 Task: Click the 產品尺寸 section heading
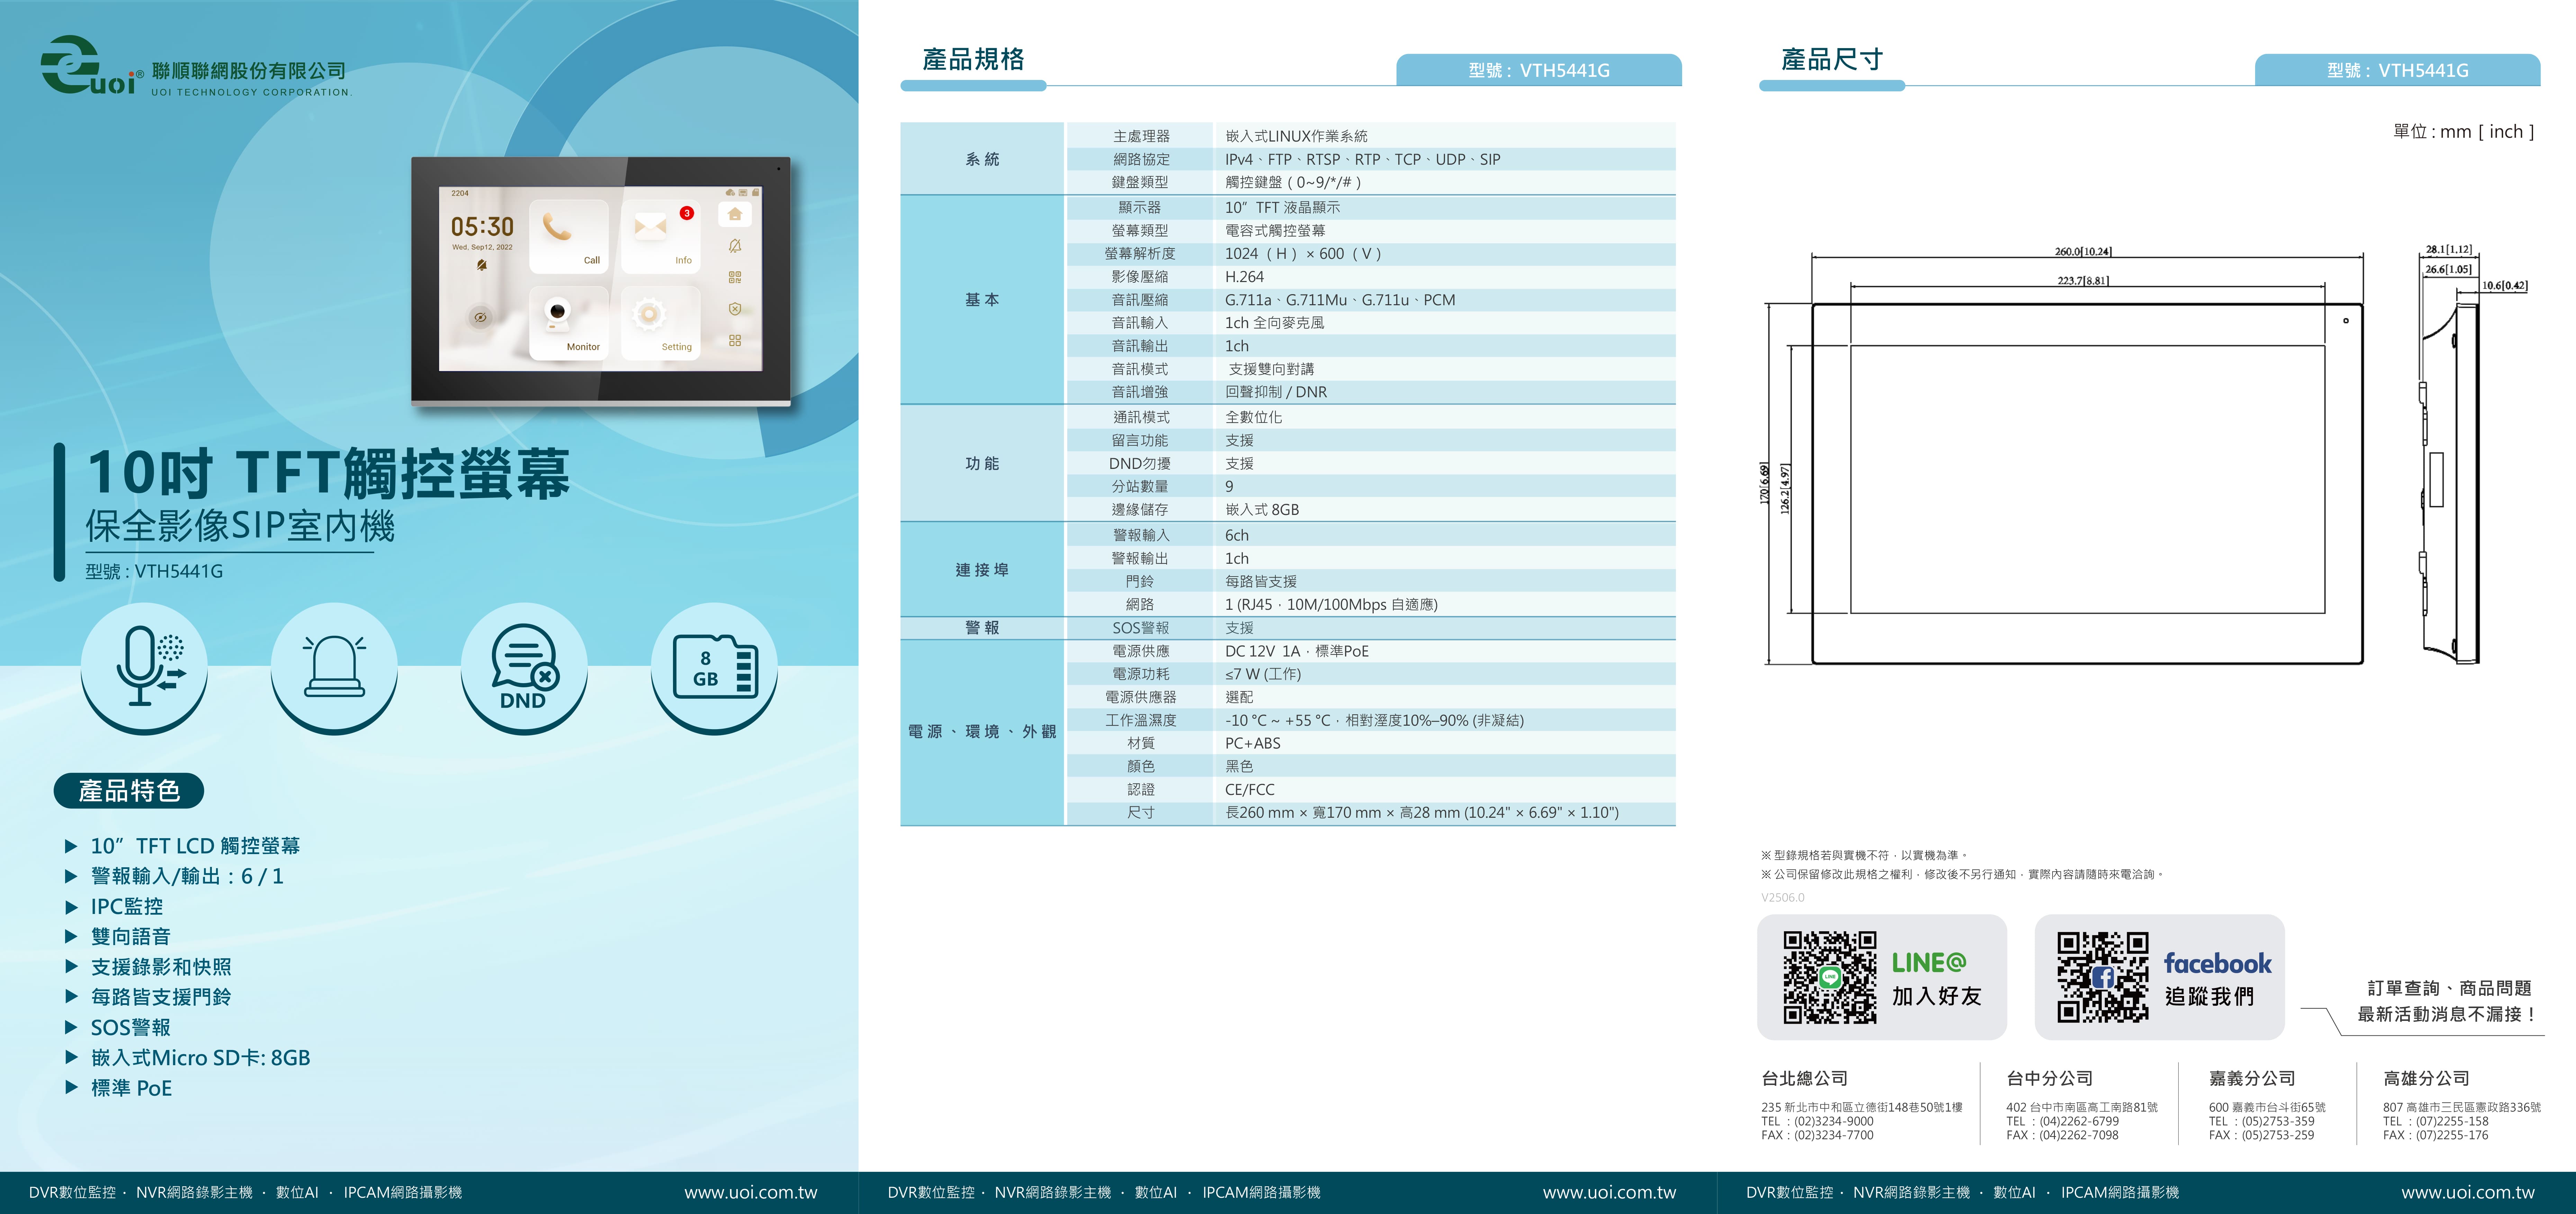pos(1832,59)
